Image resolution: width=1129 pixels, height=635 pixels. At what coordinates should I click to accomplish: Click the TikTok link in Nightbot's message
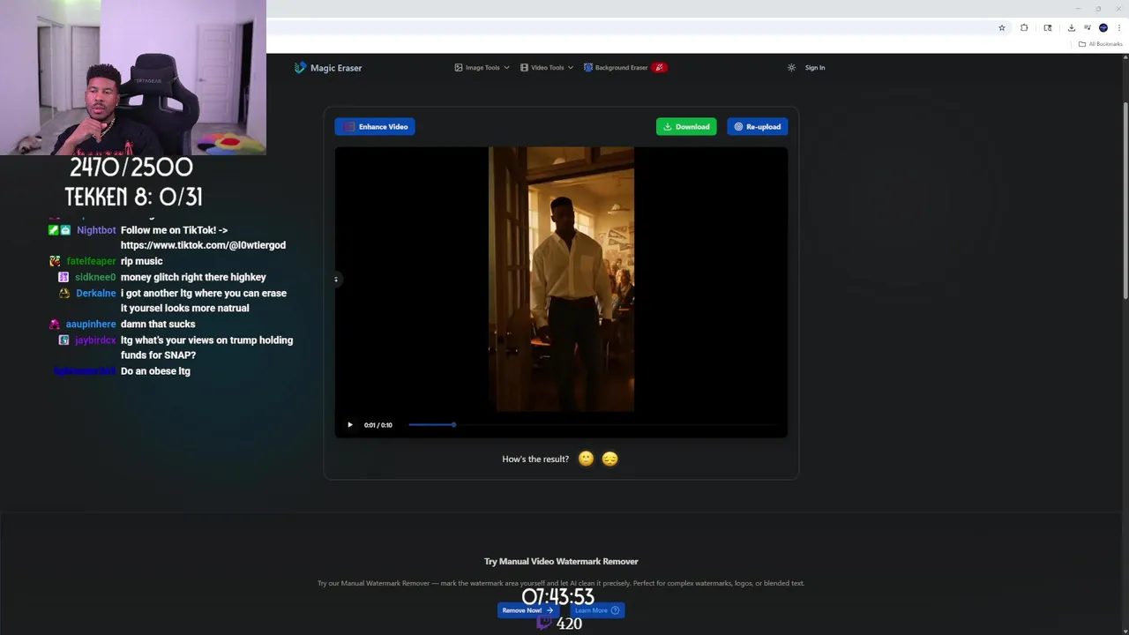203,245
